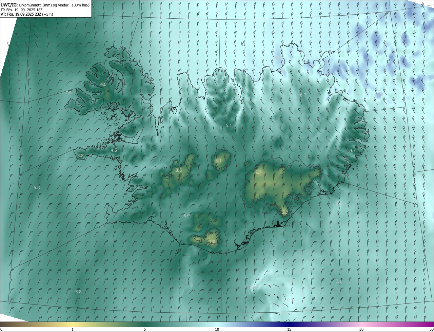This screenshot has height=332, width=434.
Task: Click the 4.0 value in the Westfjords
Action: tap(103, 84)
